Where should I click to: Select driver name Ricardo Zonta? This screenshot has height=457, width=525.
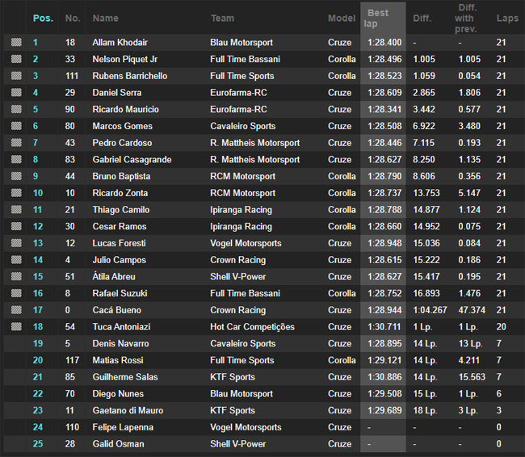tap(120, 193)
